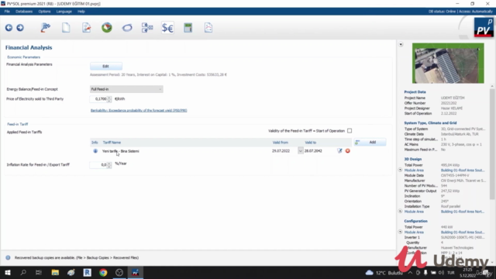Open the 3D Design globe icon

pos(107,28)
